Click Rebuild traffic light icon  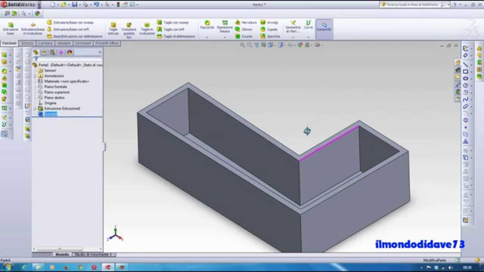pyautogui.click(x=118, y=5)
